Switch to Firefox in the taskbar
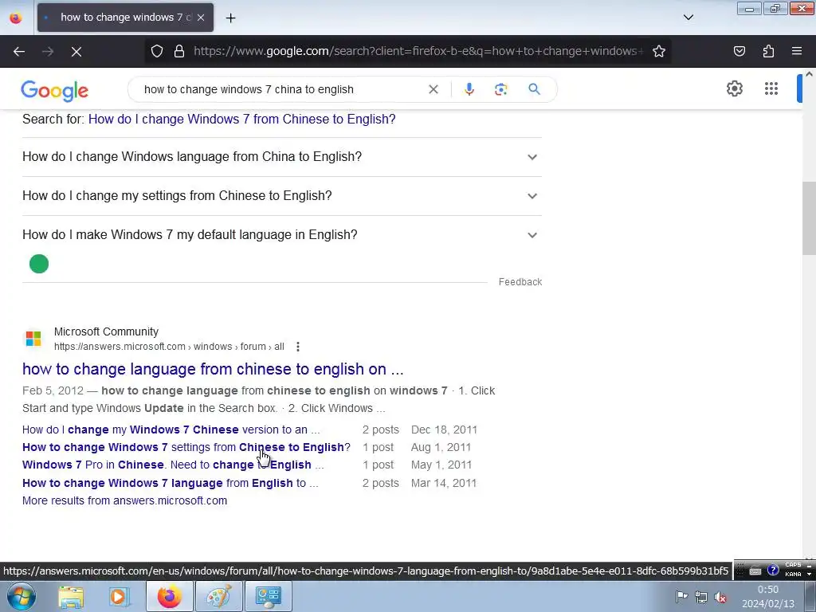 170,596
